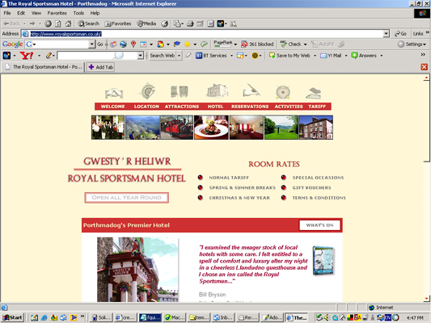
Task: Select the Normal Tariff red bullet
Action: click(200, 178)
